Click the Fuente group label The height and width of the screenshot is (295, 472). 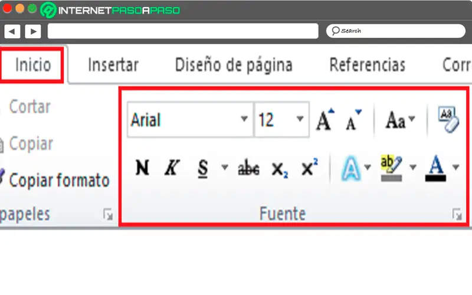coord(283,214)
